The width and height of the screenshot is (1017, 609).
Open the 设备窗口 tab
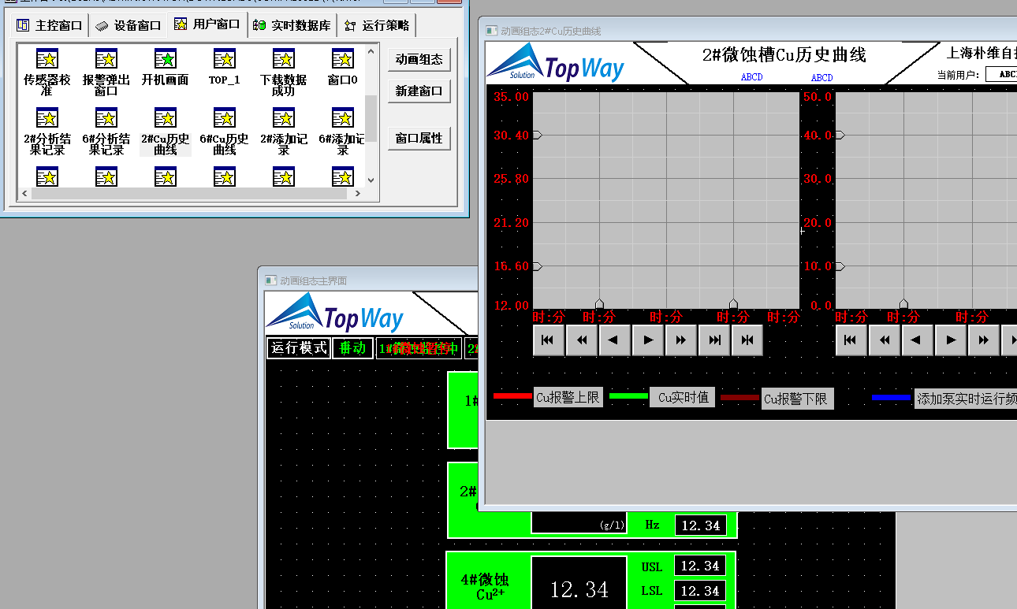(129, 25)
